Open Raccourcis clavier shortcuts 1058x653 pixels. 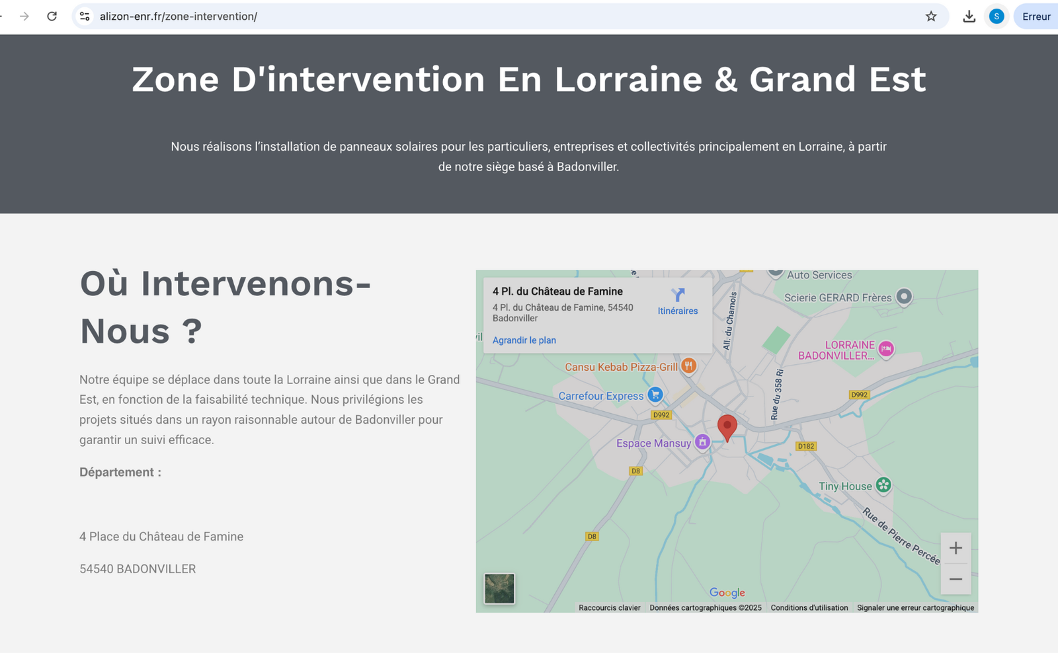[x=609, y=607]
